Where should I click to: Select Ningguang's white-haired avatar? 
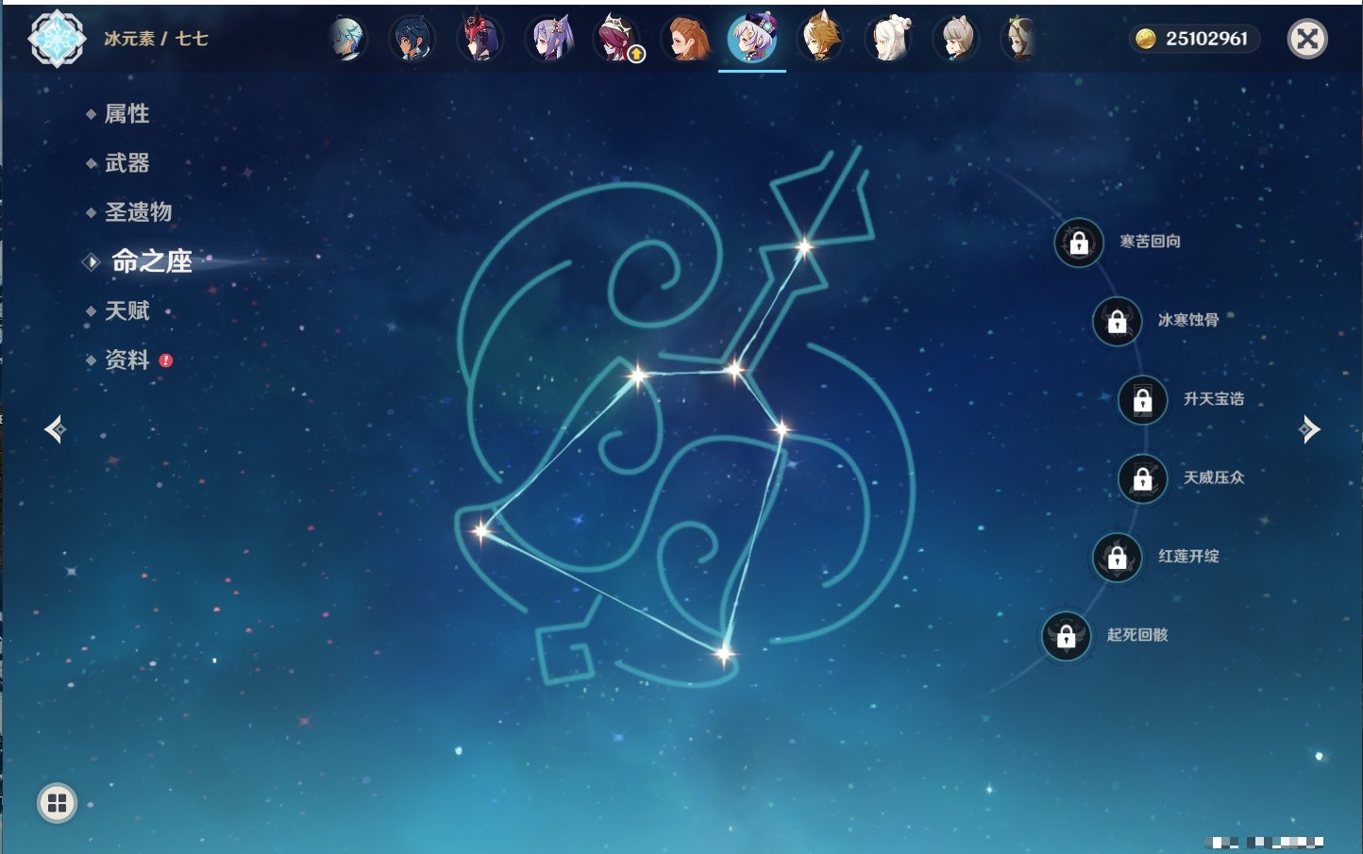tap(888, 39)
